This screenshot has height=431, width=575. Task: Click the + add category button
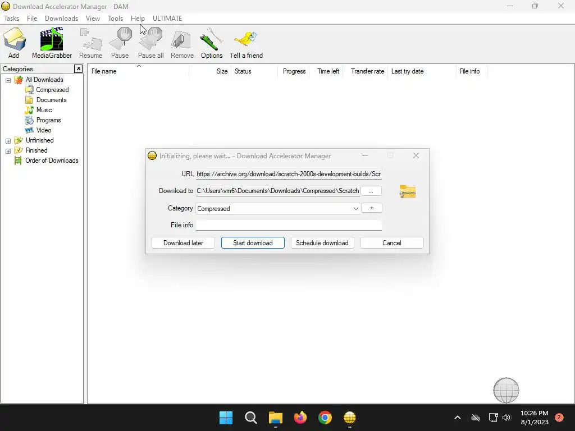(x=372, y=208)
